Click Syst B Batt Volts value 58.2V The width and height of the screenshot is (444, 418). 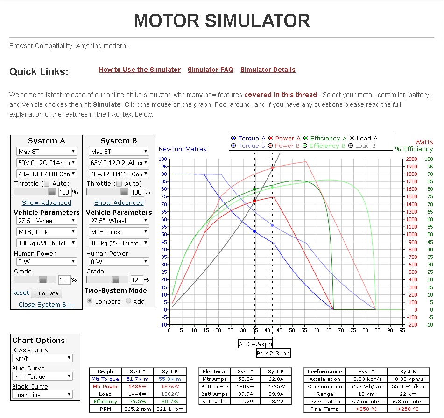point(276,402)
